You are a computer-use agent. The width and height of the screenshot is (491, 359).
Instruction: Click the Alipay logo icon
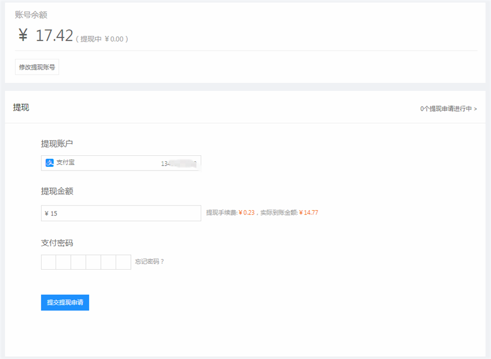click(50, 163)
